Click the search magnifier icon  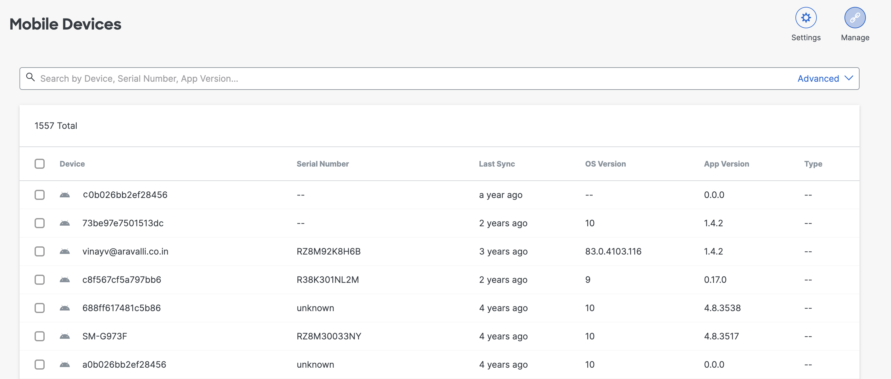30,77
